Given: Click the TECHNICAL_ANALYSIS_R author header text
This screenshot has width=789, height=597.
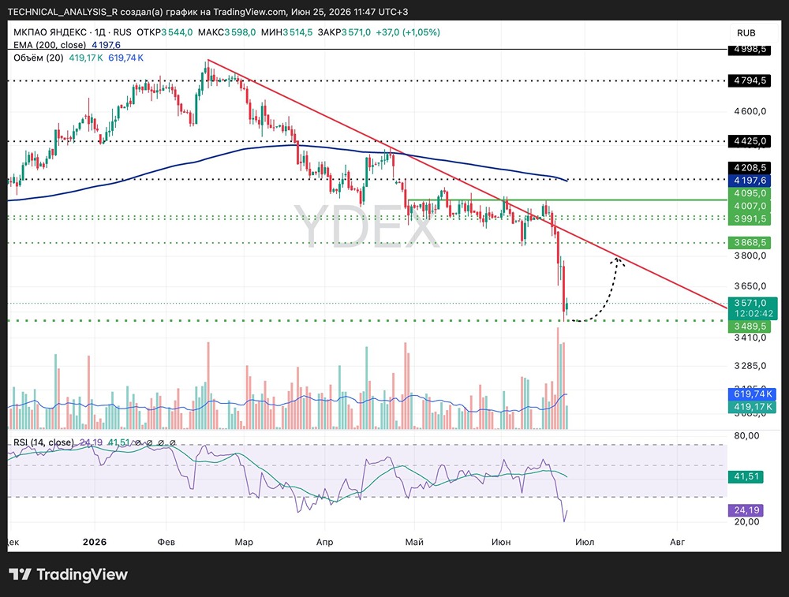Looking at the screenshot, I should tap(62, 11).
